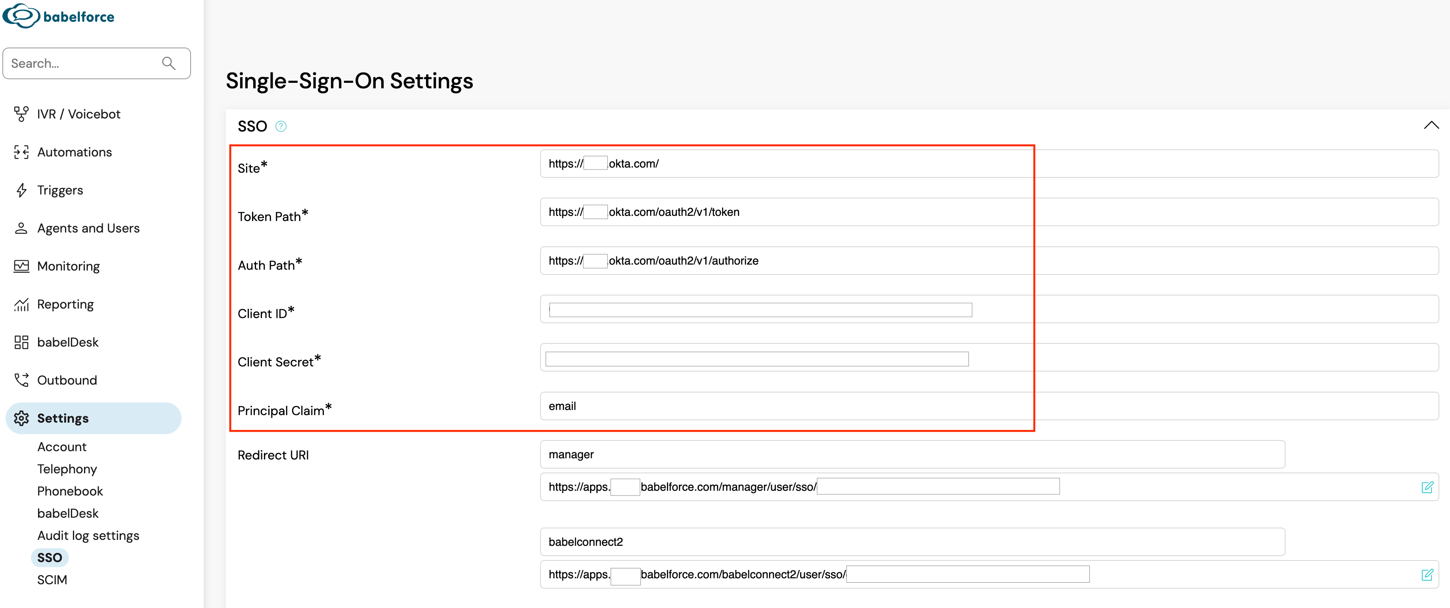
Task: Open babelDesk main menu entry
Action: [x=67, y=342]
